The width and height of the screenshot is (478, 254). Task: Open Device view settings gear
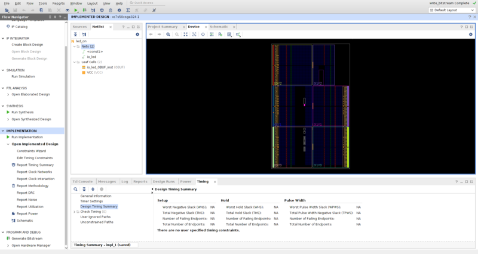pyautogui.click(x=471, y=35)
